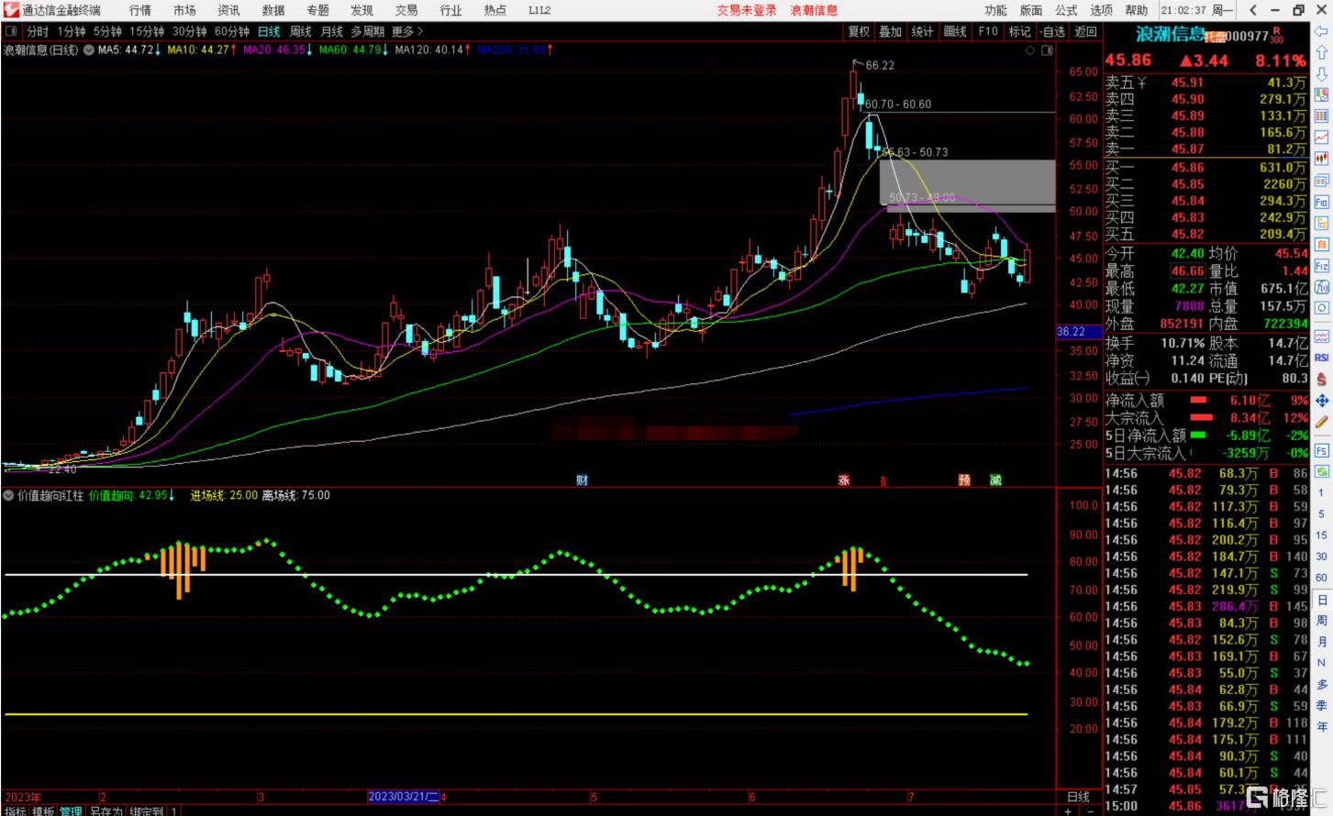The height and width of the screenshot is (816, 1333).
Task: Open the 画线 drawing tools
Action: click(x=955, y=31)
